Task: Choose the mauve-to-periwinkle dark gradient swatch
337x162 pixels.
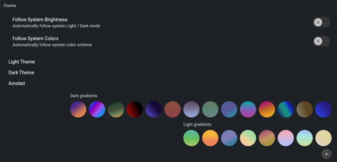Action: tap(191, 109)
